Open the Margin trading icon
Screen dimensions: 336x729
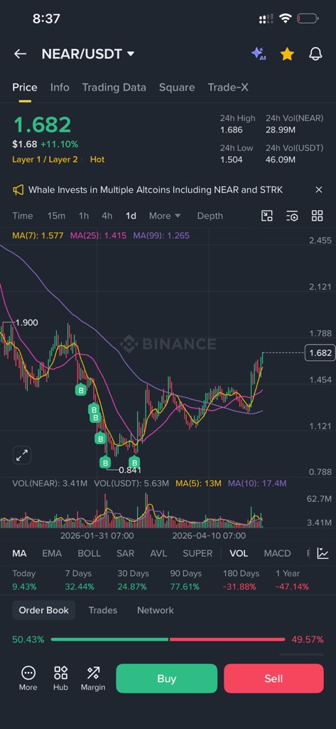pyautogui.click(x=93, y=678)
